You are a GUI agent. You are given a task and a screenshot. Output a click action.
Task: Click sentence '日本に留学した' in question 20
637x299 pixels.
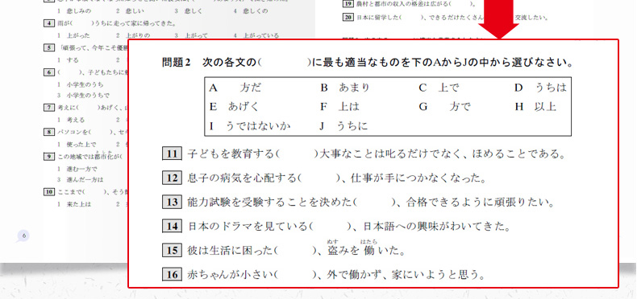pos(379,18)
